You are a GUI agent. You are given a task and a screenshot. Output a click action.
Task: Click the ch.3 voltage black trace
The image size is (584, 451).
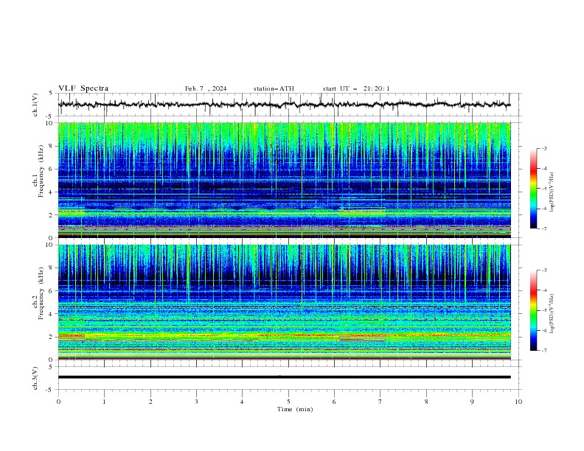(x=284, y=377)
